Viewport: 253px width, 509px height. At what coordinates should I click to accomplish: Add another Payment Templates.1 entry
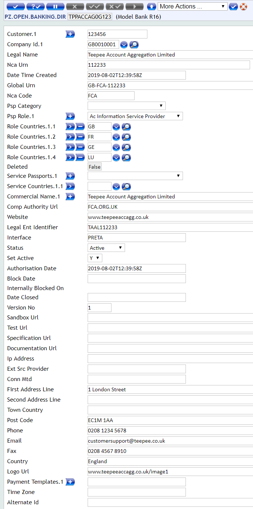(70, 482)
